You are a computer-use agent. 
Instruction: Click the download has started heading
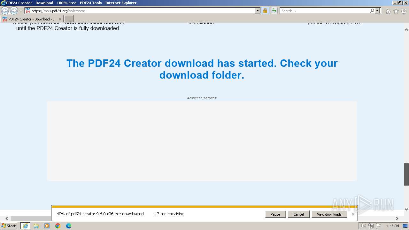pyautogui.click(x=202, y=69)
